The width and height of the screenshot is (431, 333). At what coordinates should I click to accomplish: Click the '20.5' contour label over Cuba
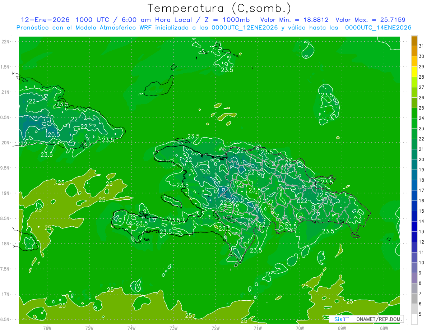(x=54, y=135)
